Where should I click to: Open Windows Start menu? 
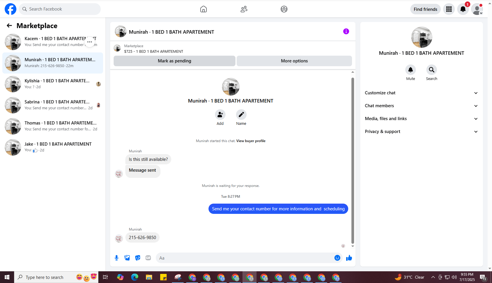pyautogui.click(x=7, y=277)
